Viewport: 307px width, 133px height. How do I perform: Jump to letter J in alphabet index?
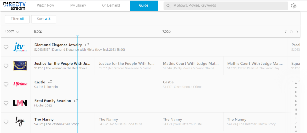(x=296, y=123)
